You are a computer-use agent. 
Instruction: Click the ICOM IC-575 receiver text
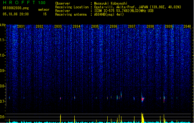tap(124, 11)
